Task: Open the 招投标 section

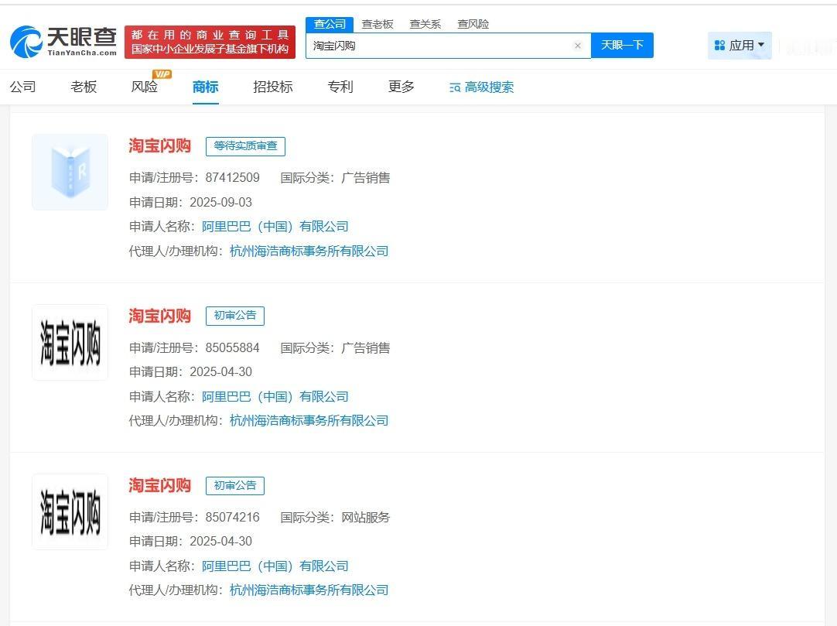Action: click(273, 87)
